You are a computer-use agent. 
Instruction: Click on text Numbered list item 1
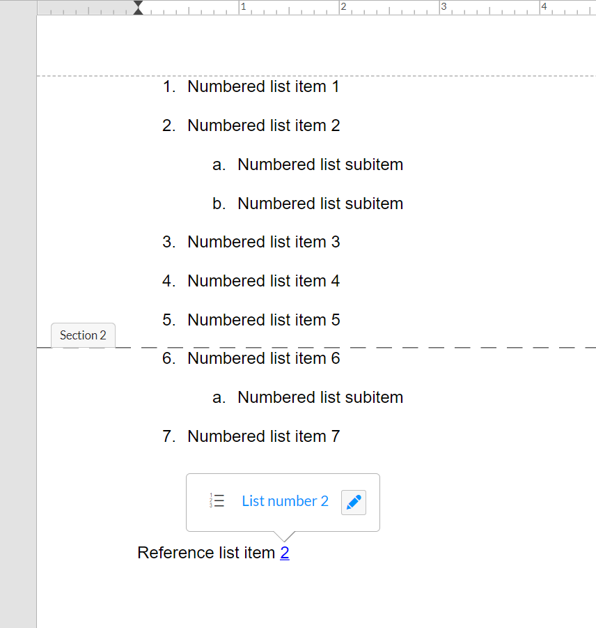(x=264, y=86)
